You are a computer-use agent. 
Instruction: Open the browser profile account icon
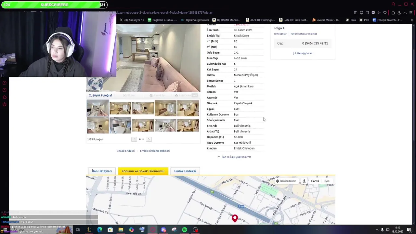(x=399, y=13)
